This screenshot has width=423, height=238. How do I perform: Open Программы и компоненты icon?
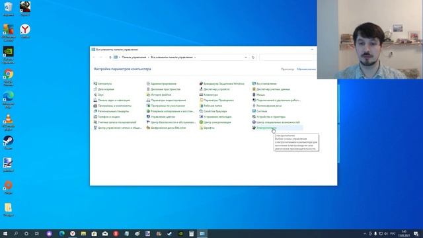(95, 106)
